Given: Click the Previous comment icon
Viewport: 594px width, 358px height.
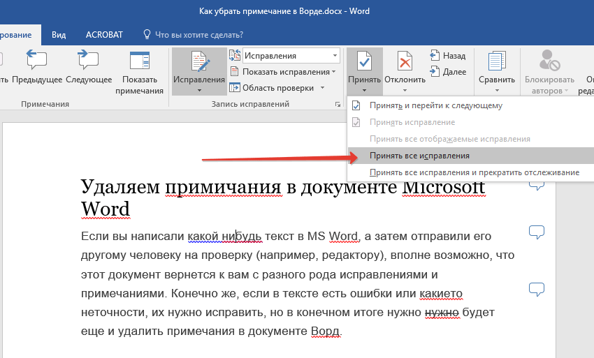Looking at the screenshot, I should pos(36,62).
